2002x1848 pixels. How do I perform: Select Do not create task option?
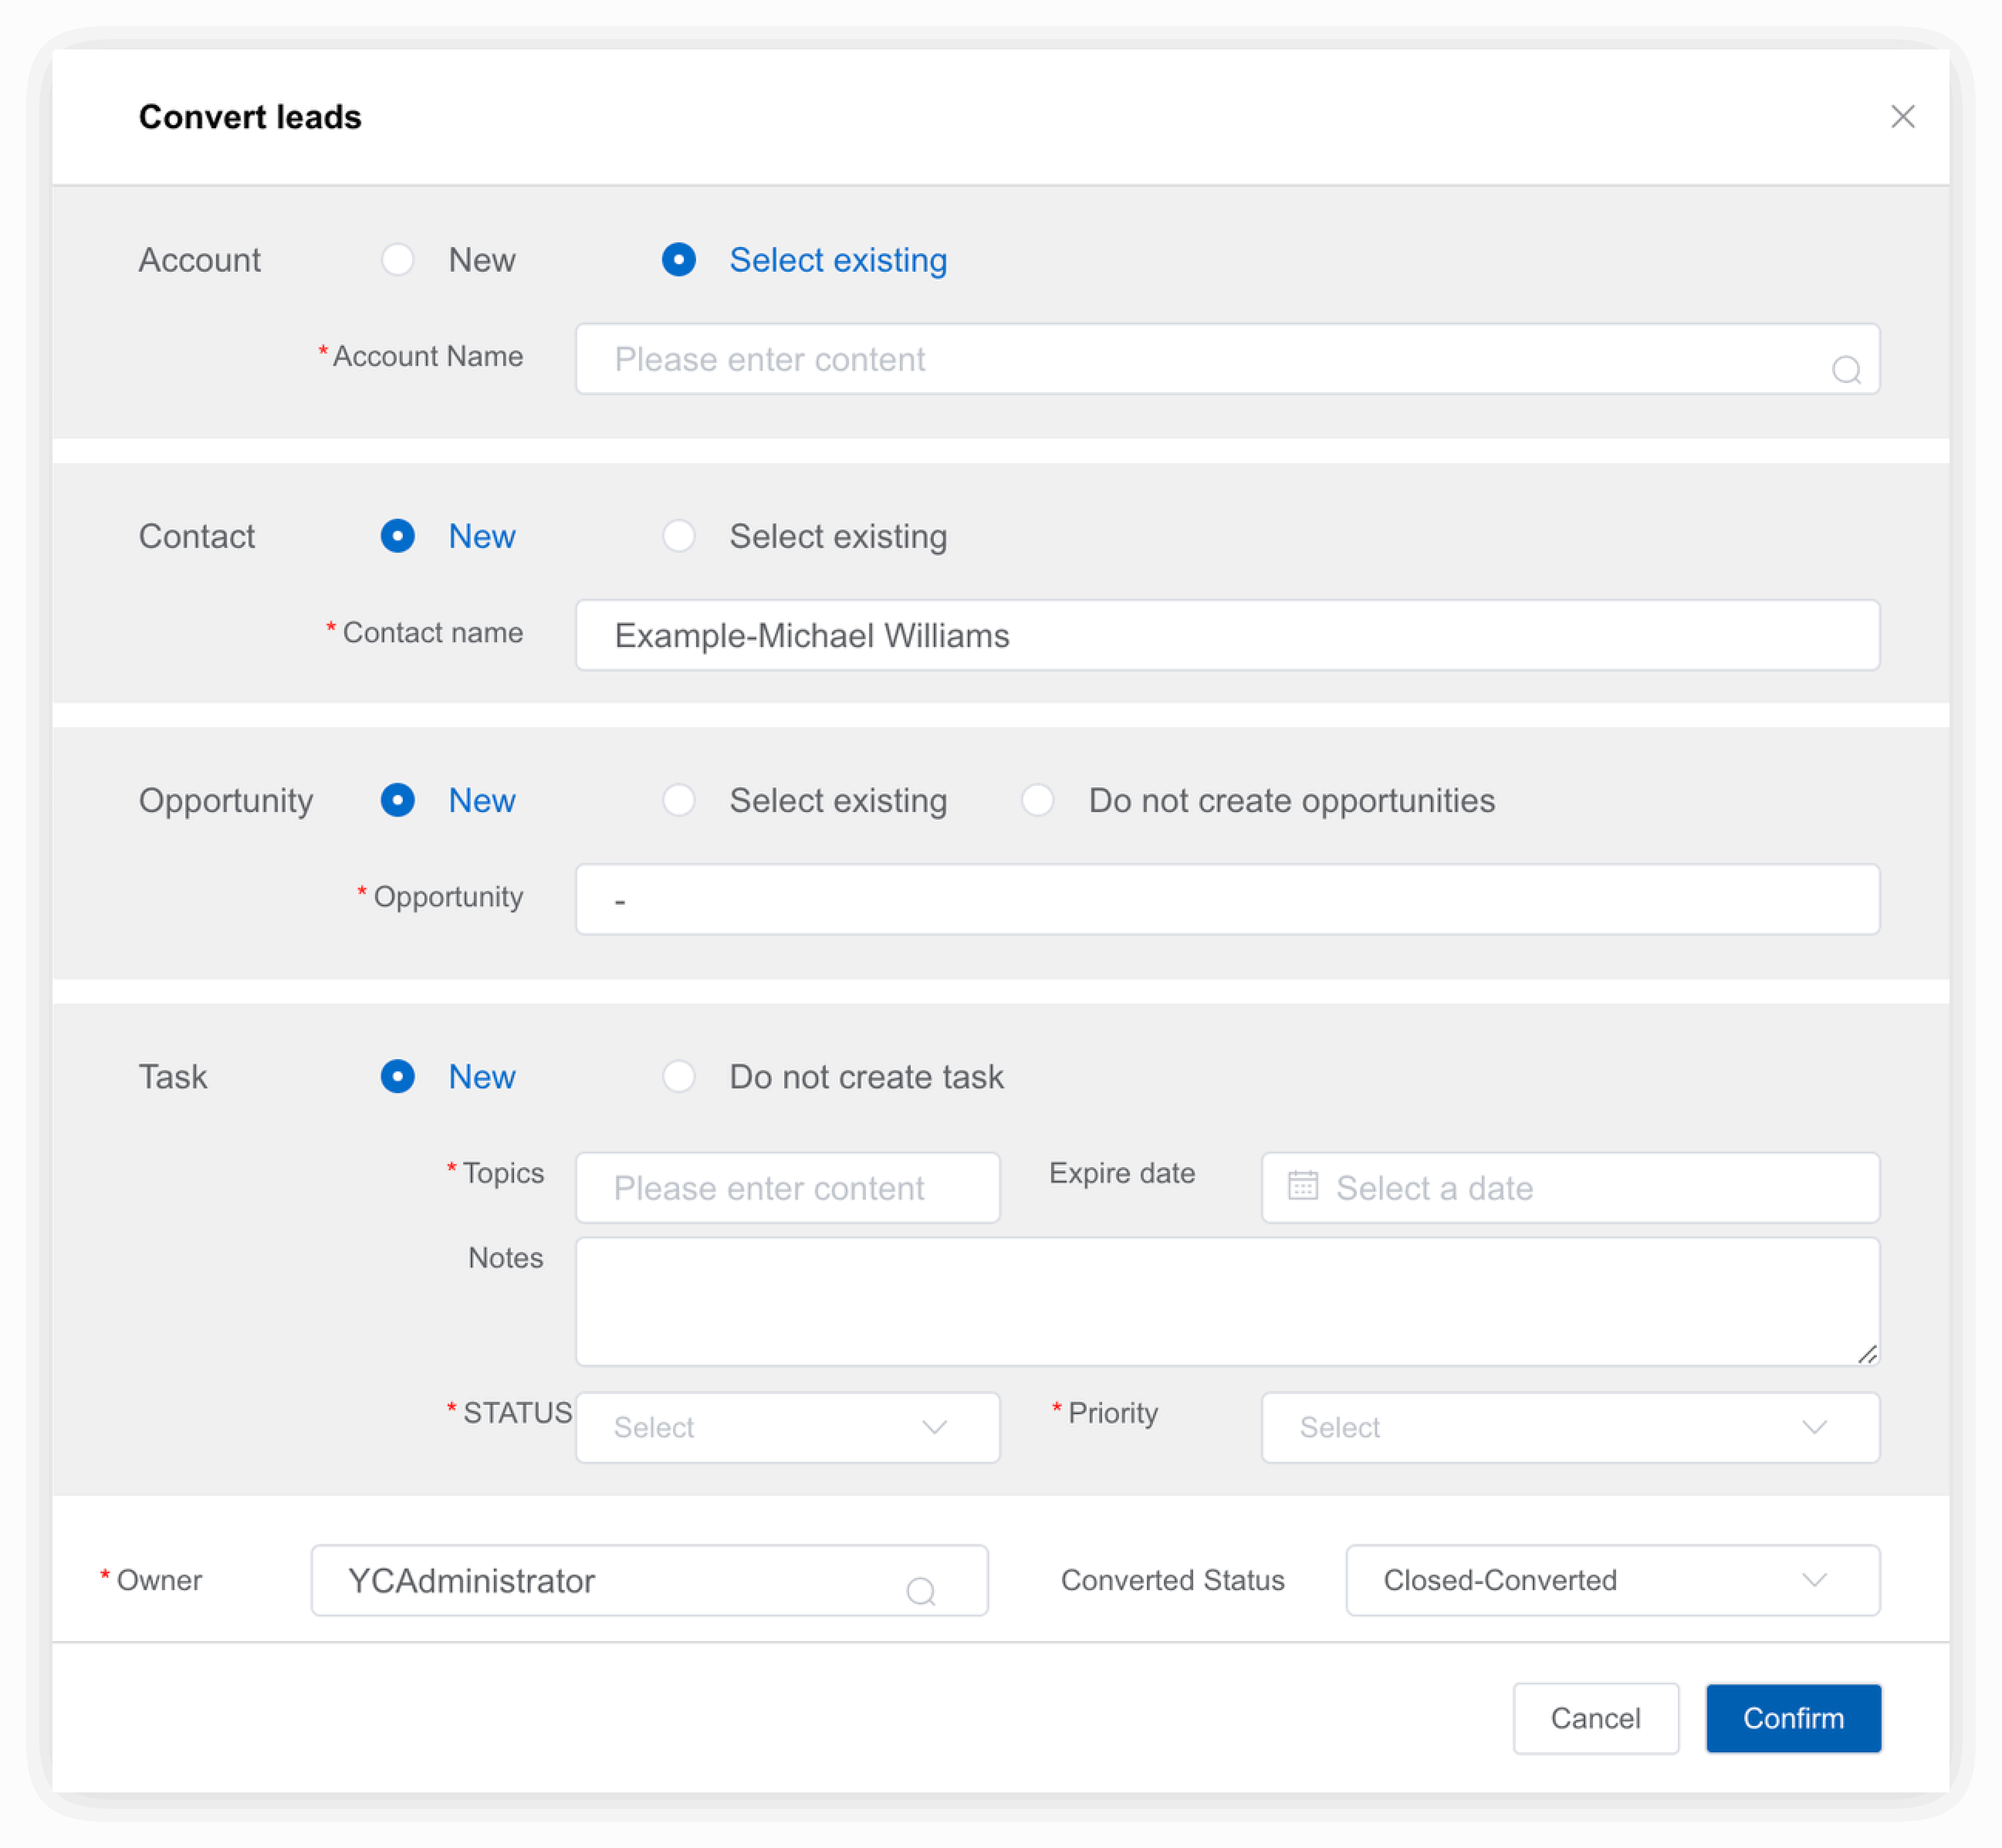pyautogui.click(x=679, y=1077)
